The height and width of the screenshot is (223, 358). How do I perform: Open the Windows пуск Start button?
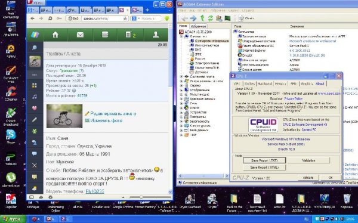(x=13, y=219)
